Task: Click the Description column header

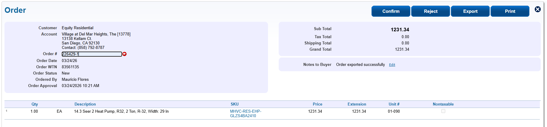Action: click(x=85, y=104)
